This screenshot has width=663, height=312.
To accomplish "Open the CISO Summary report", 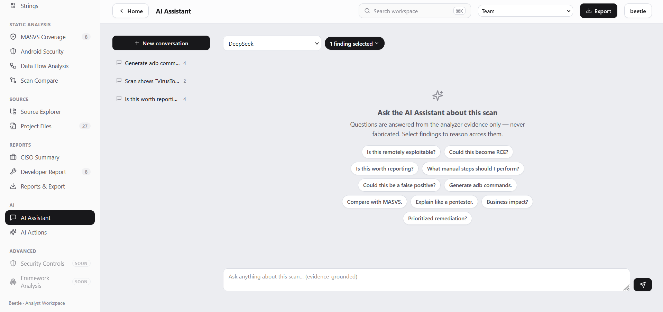I will 50,157.
